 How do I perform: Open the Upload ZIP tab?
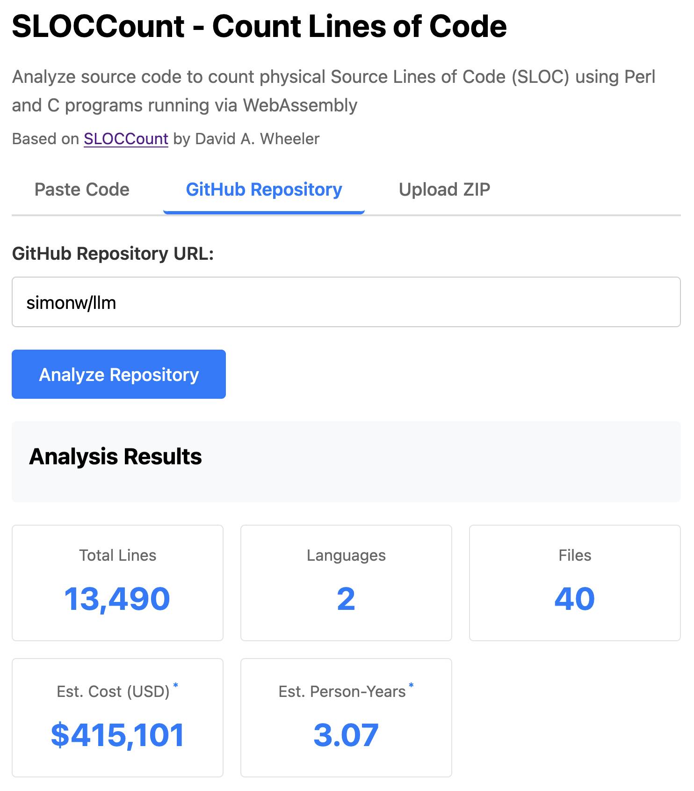[444, 190]
